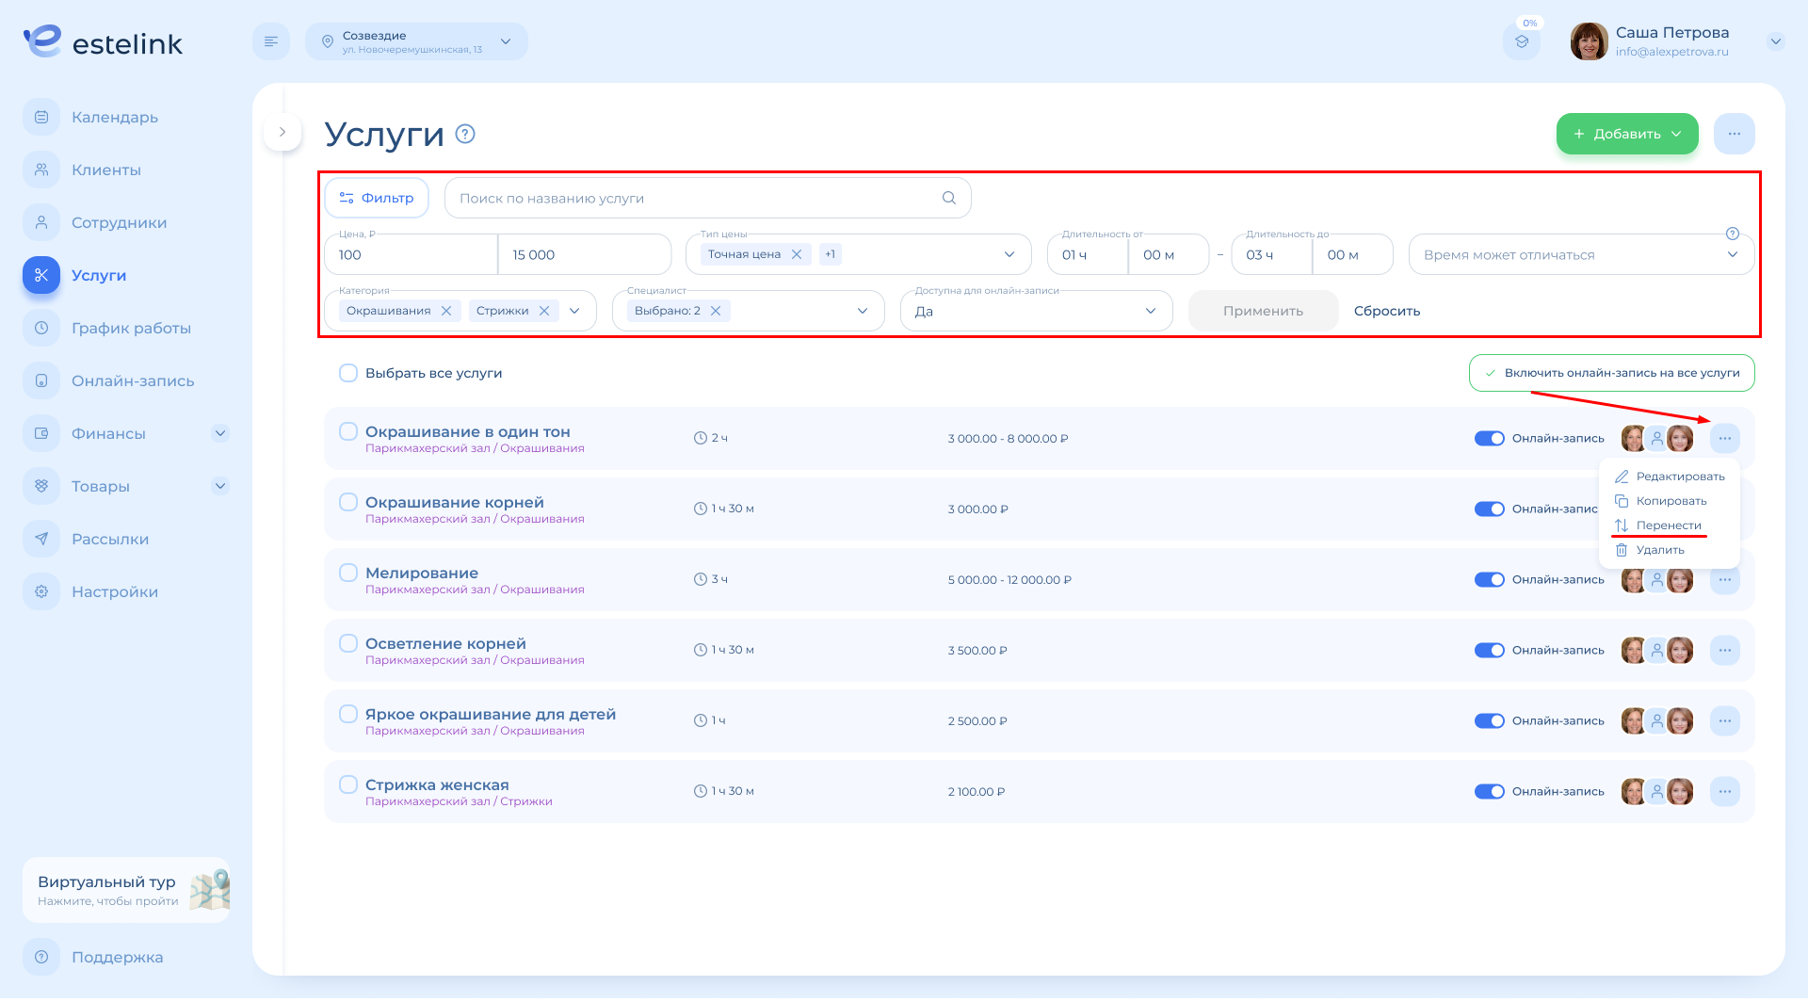Click the minimum price field showing 100
The image size is (1808, 1002).
click(411, 255)
